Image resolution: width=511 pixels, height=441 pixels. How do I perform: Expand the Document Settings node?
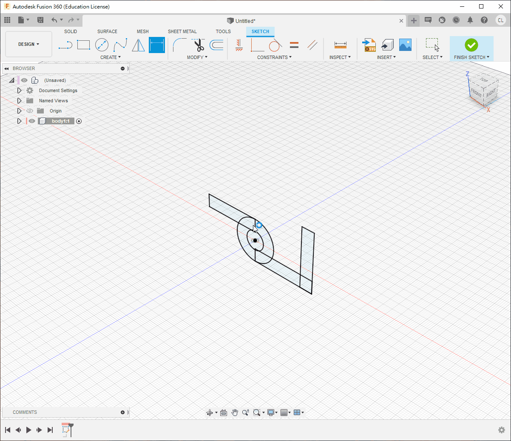tap(19, 90)
